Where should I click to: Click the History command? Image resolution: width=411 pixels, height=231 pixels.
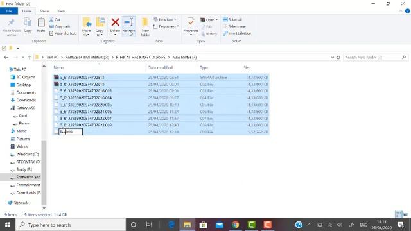point(209,34)
